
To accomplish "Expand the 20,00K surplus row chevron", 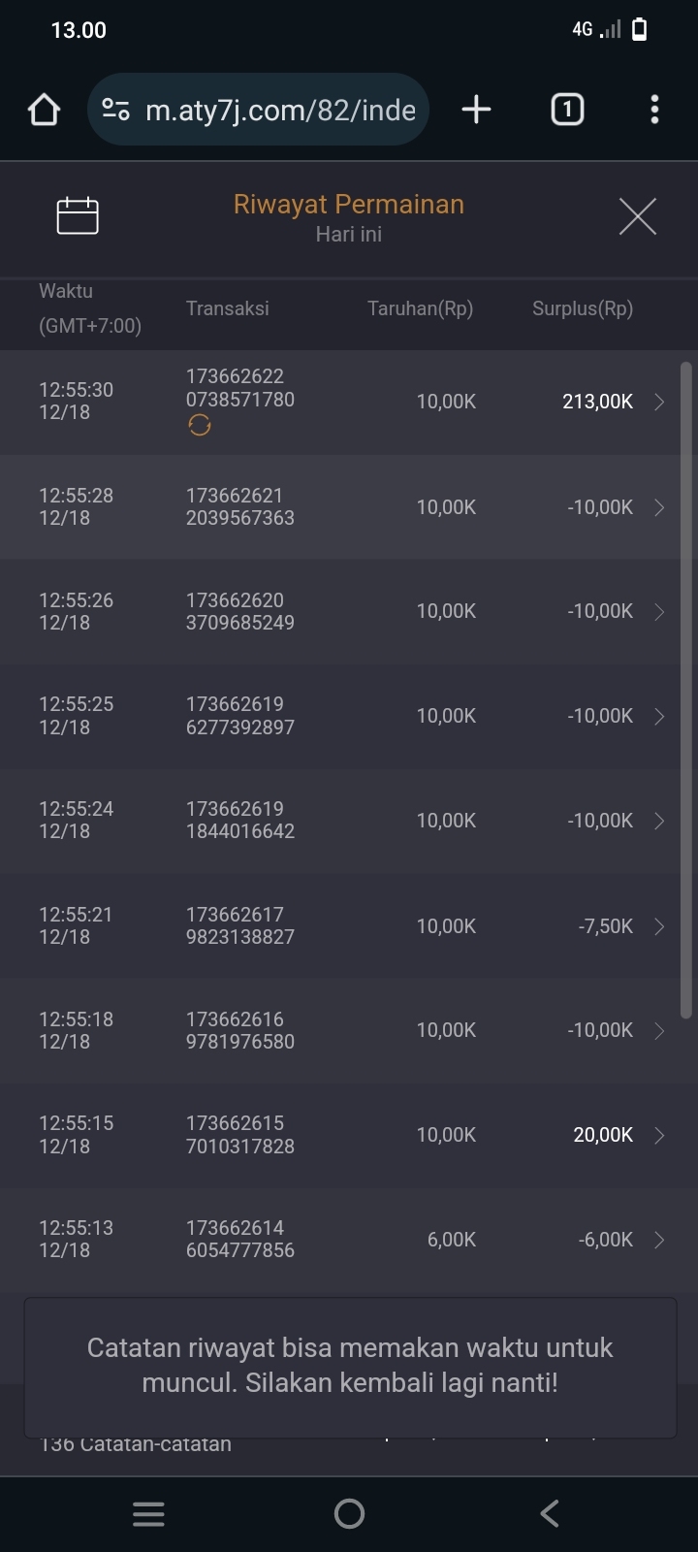I will 659,1135.
